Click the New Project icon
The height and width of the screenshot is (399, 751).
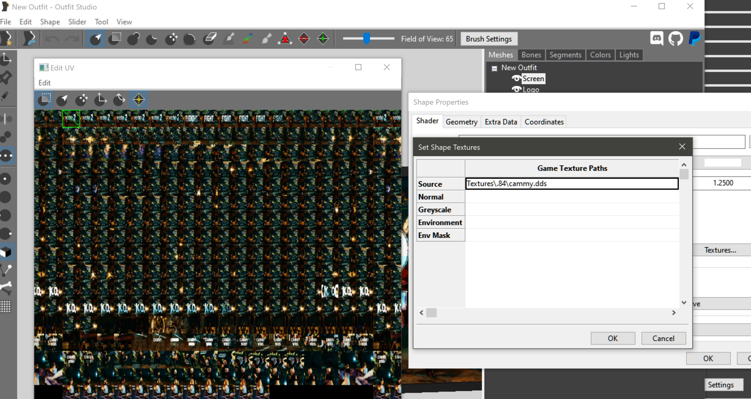pos(7,39)
